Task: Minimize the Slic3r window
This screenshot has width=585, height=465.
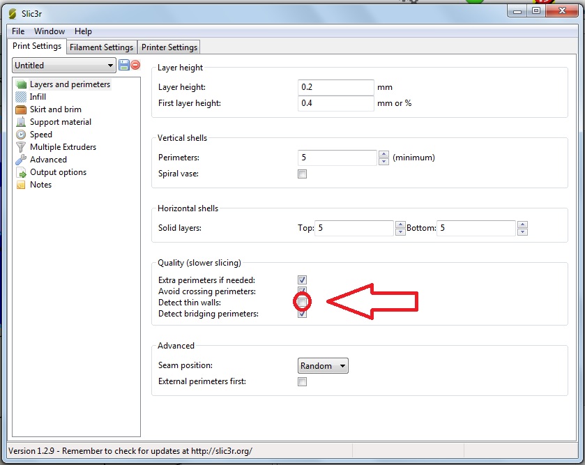Action: [x=517, y=11]
